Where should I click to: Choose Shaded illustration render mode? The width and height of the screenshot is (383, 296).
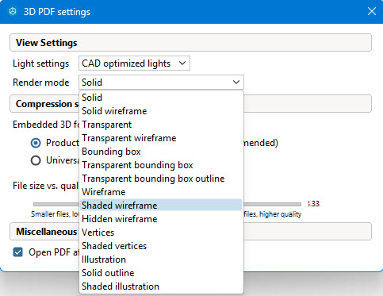tap(161, 286)
